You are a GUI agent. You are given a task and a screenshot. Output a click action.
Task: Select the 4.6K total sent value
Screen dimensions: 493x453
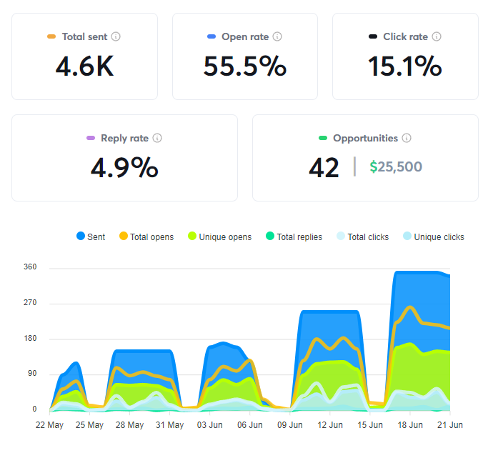[x=84, y=66]
